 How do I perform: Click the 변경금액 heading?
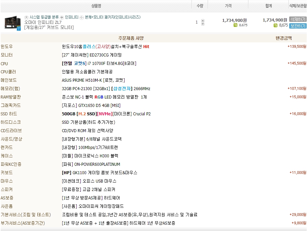pyautogui.click(x=284, y=38)
